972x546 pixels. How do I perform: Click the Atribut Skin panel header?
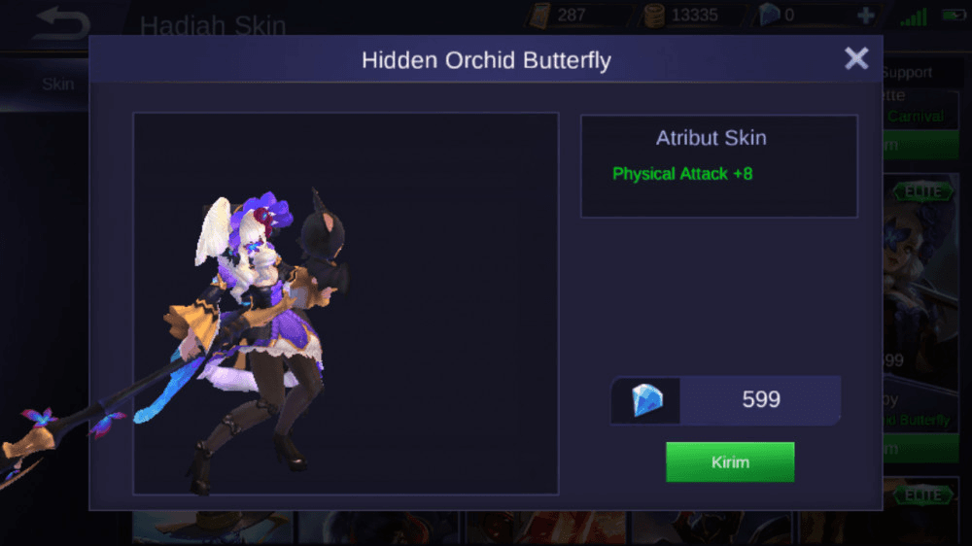(712, 138)
